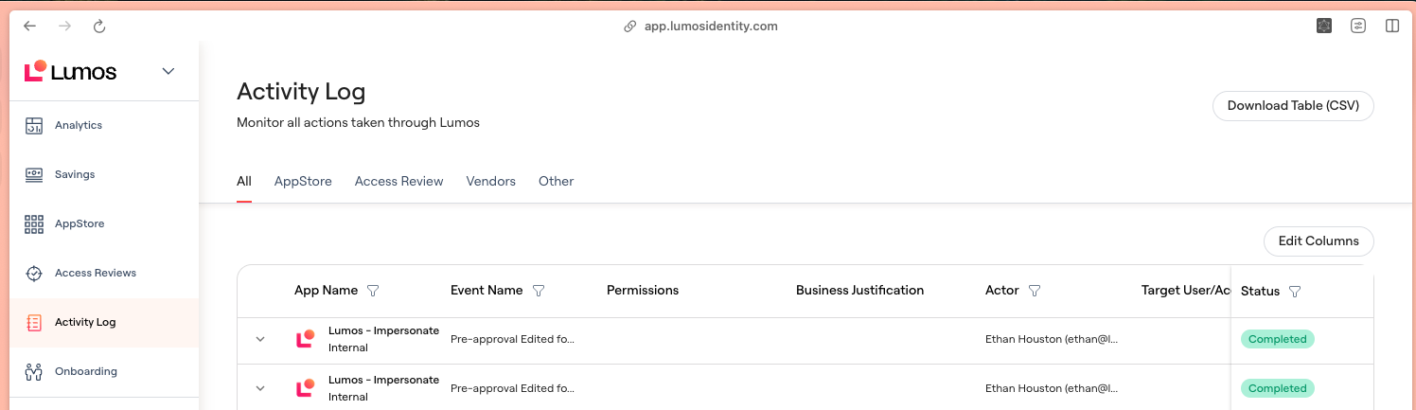This screenshot has width=1416, height=410.
Task: Click the Onboarding people icon
Action: tap(34, 371)
